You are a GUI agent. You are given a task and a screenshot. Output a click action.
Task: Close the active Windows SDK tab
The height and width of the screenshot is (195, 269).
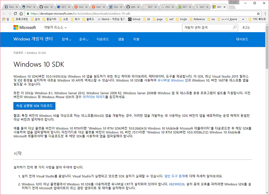225,7
